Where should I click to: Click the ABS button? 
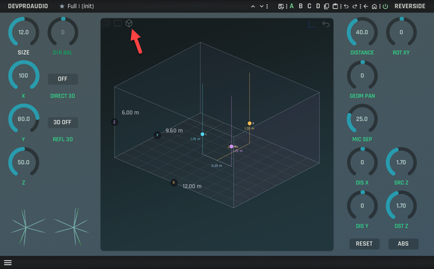click(403, 244)
